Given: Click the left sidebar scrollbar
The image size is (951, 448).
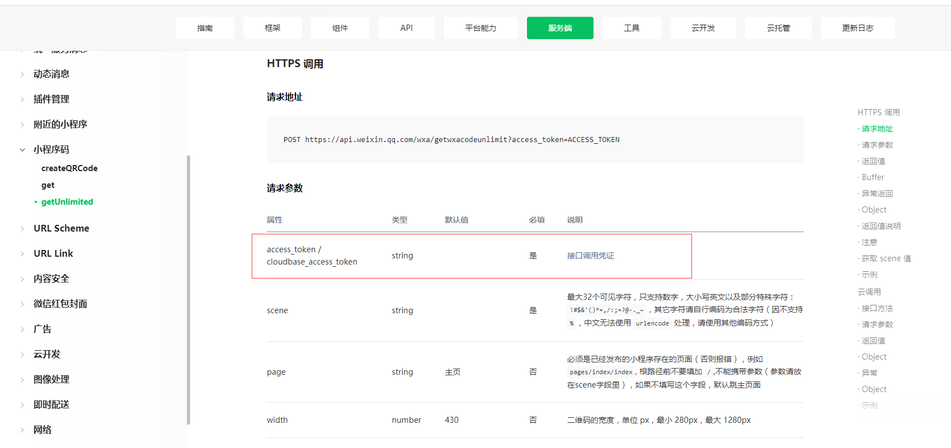Looking at the screenshot, I should (x=189, y=290).
